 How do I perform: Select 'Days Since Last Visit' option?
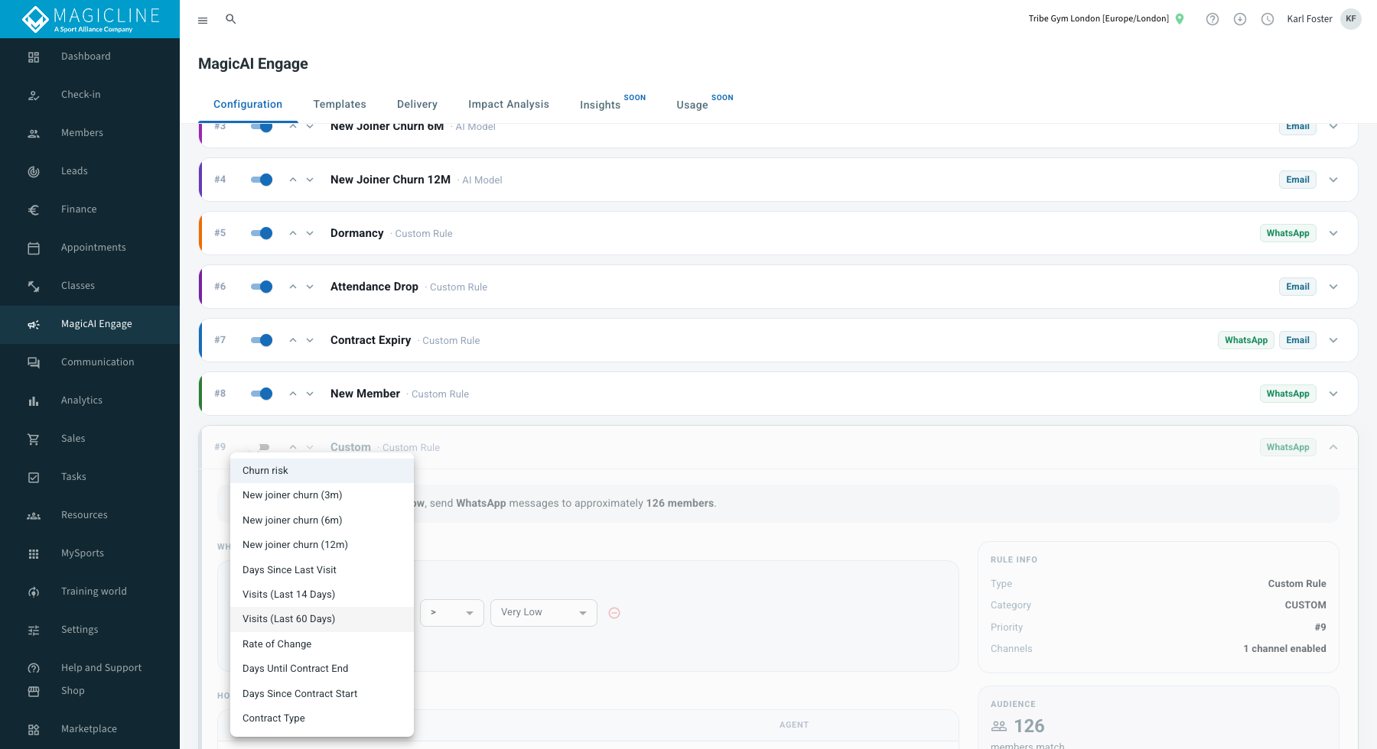point(322,570)
